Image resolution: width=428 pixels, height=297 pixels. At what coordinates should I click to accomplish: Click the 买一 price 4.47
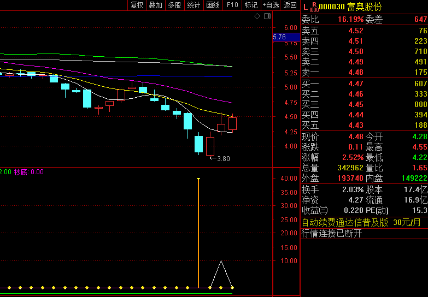[x=356, y=84]
